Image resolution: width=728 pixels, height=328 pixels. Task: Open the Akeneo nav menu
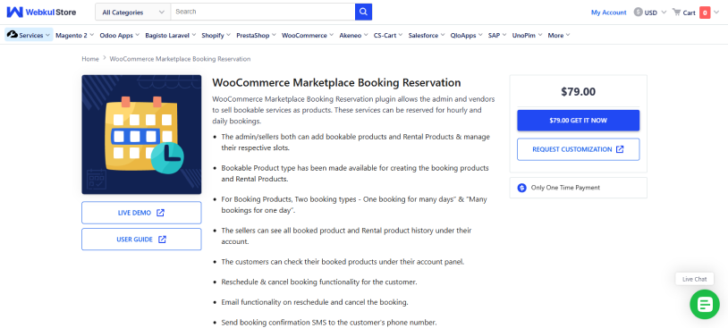354,35
